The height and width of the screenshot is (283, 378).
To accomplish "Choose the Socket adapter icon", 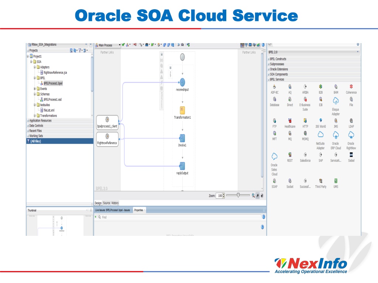I will tap(290, 181).
